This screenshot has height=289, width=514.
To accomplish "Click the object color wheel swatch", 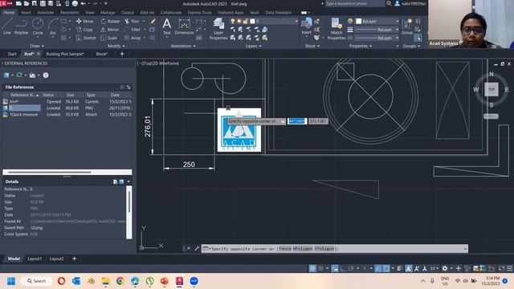I will pos(350,22).
